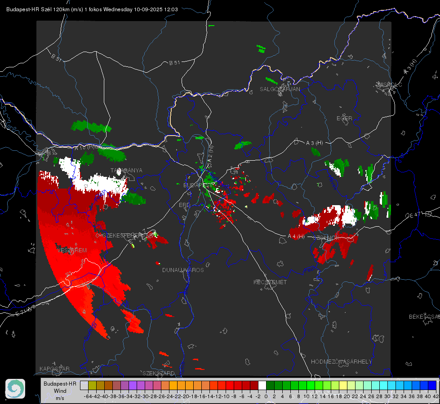The image size is (440, 404).
Task: Click the Heves county label
Action: [332, 182]
